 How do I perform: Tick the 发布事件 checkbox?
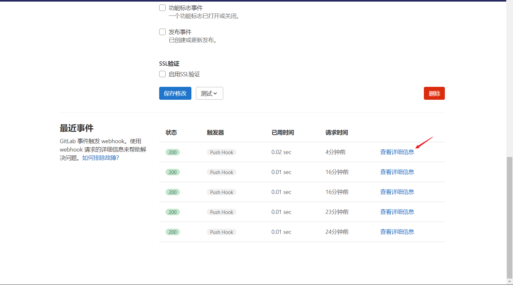(x=162, y=32)
